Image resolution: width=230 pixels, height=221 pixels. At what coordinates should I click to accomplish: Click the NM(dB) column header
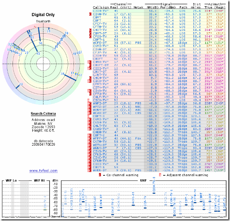point(151,7)
